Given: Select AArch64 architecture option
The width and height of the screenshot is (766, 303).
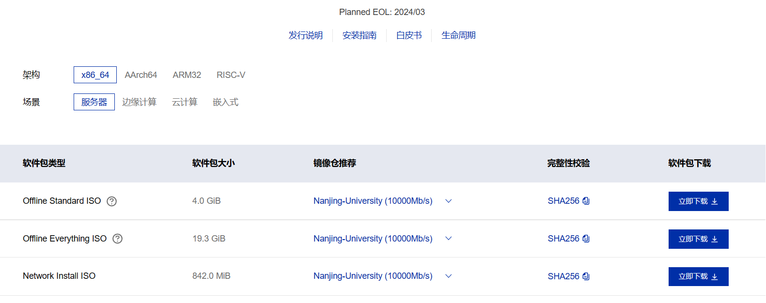Looking at the screenshot, I should tap(141, 75).
